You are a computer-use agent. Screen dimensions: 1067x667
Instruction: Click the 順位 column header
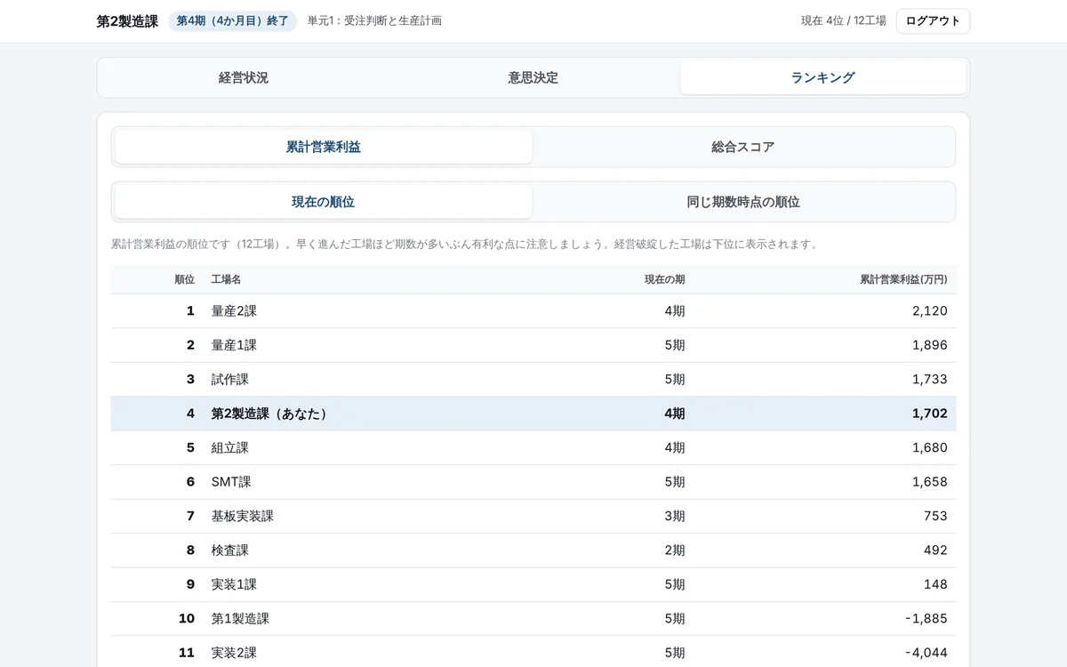[x=185, y=279]
